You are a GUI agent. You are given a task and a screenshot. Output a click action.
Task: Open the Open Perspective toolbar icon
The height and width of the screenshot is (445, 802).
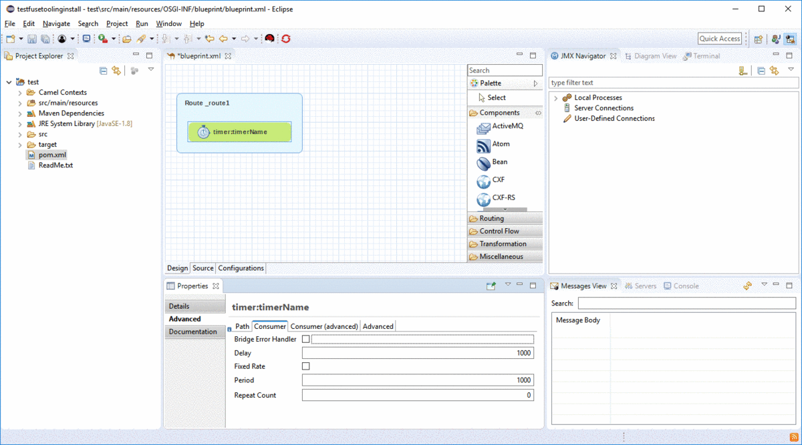pyautogui.click(x=759, y=39)
